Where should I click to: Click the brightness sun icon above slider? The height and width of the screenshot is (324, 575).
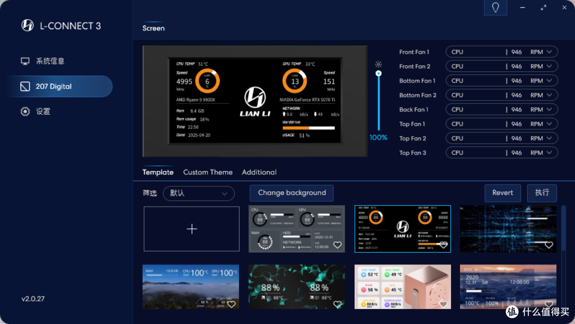(x=379, y=64)
